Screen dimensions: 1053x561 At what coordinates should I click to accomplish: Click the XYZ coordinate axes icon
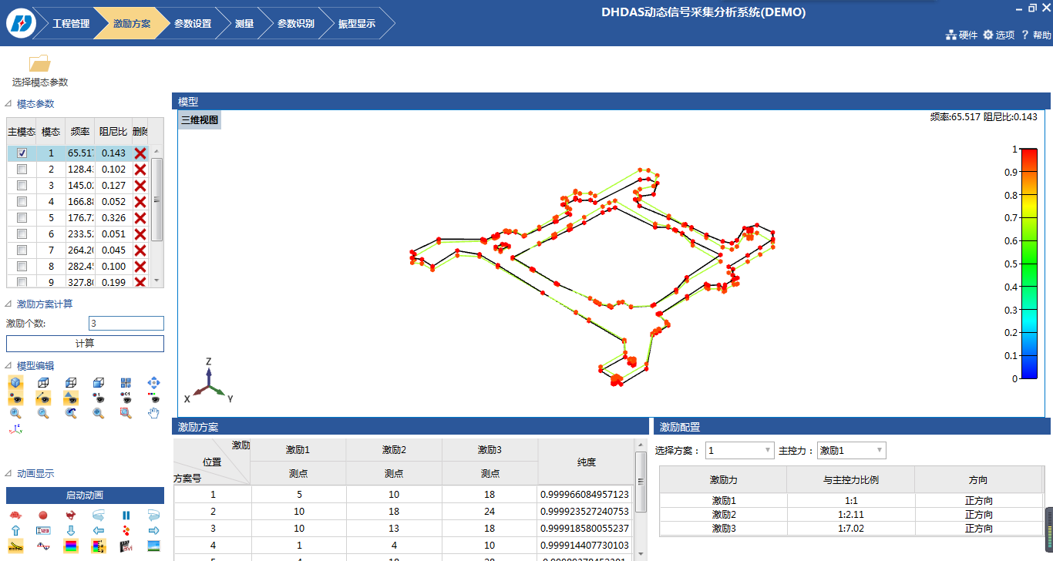(15, 429)
